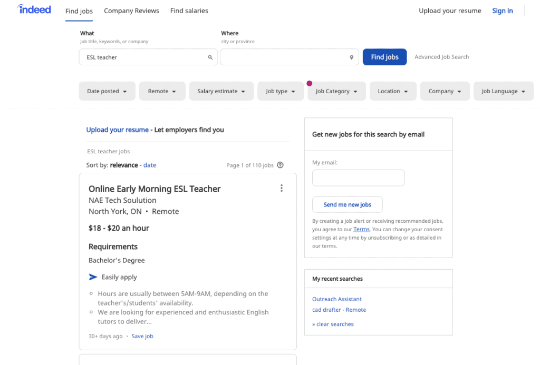Focus the What field containing ESL teacher
The image size is (540, 365).
click(148, 57)
